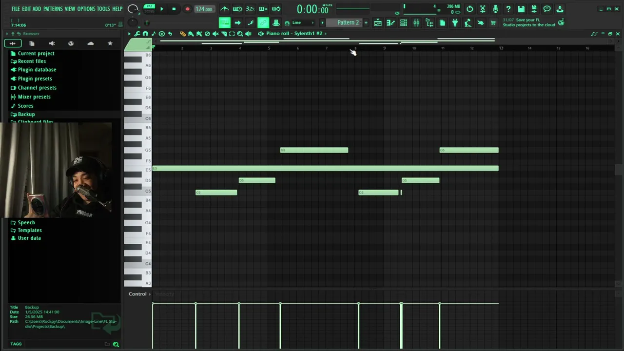The height and width of the screenshot is (351, 624).
Task: Open the help question mark icon
Action: click(508, 9)
